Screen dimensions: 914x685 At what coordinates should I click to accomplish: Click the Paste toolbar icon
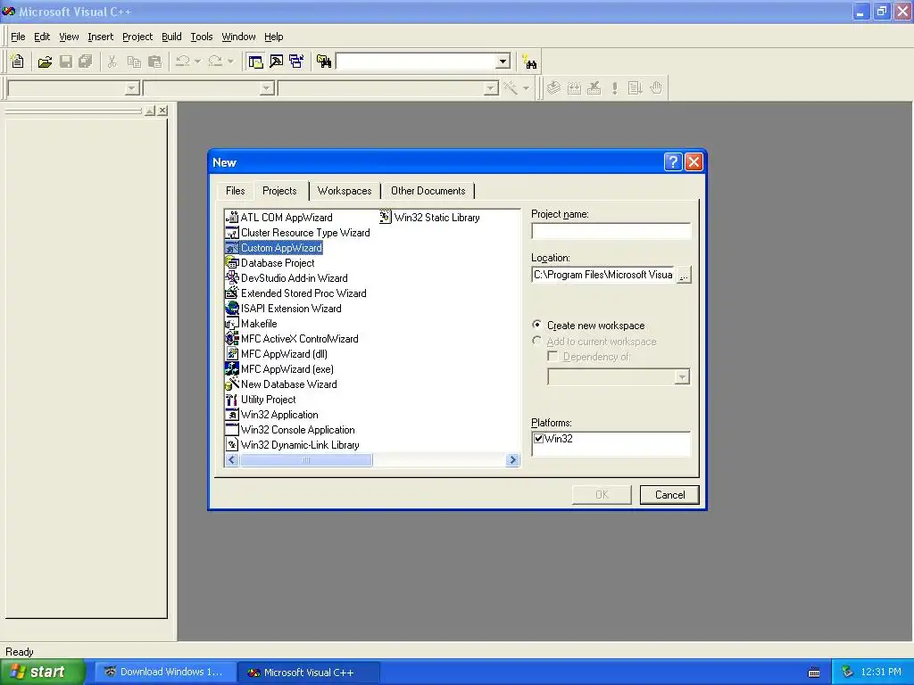154,62
